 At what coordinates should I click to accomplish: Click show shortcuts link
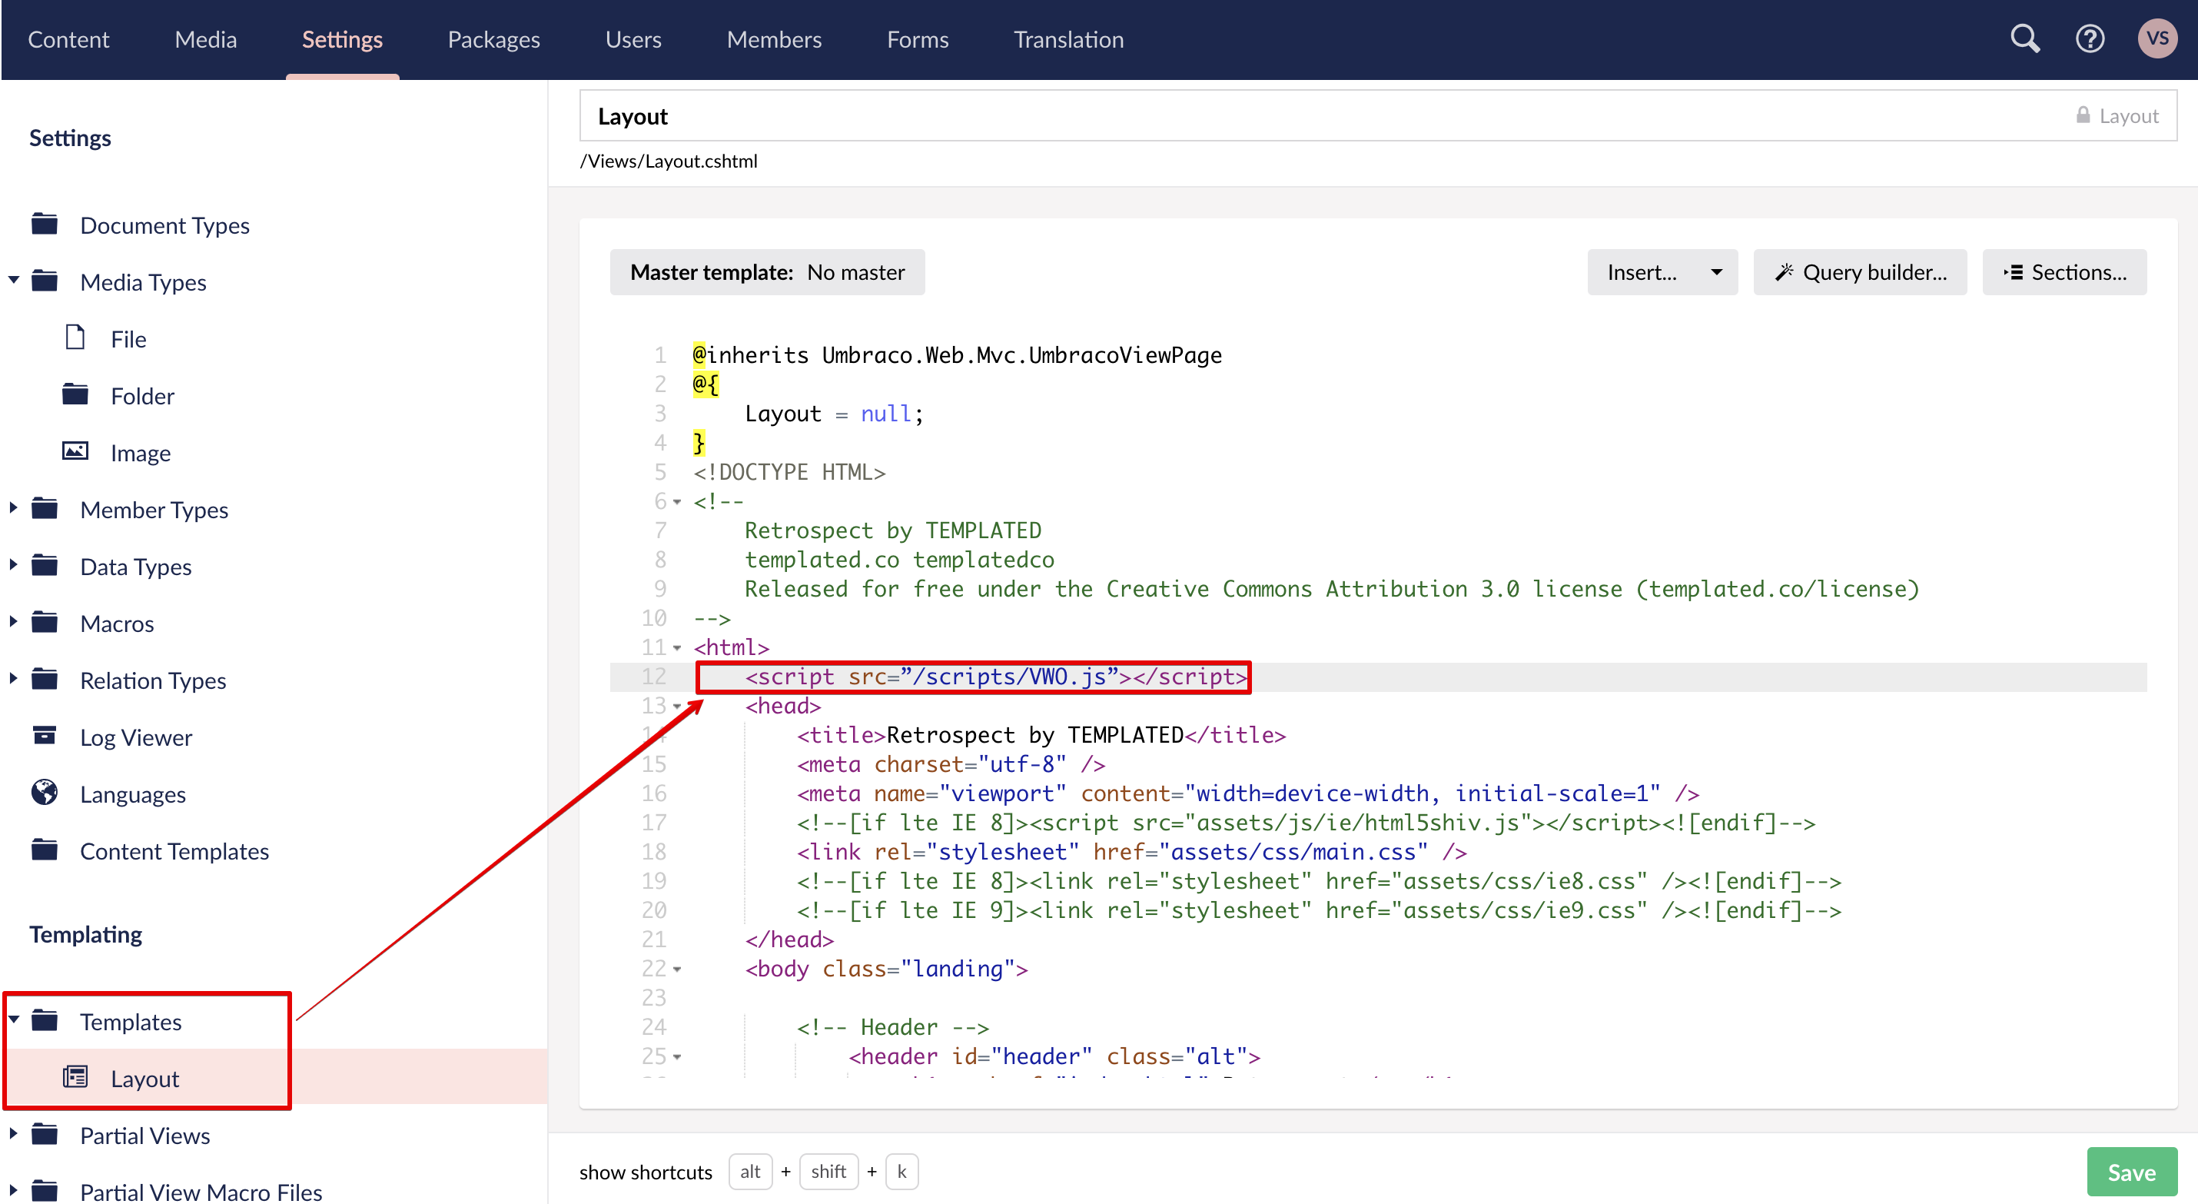(646, 1172)
